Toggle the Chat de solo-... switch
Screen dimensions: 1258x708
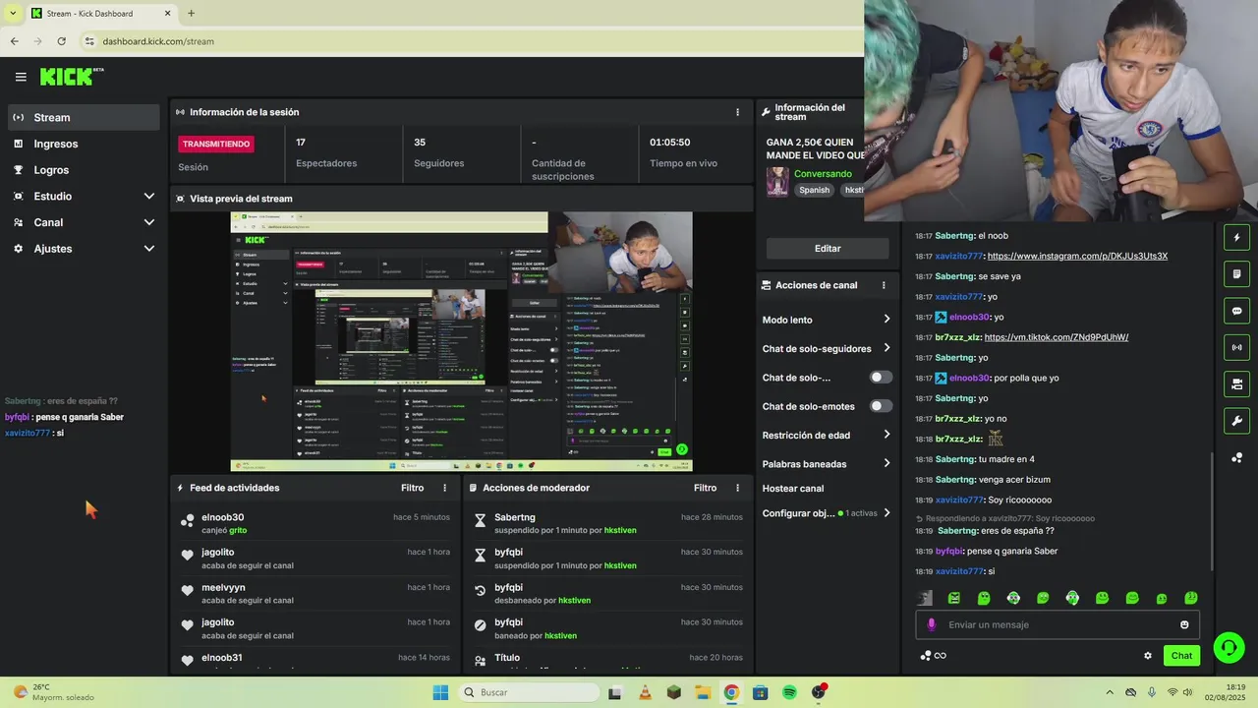pos(881,378)
